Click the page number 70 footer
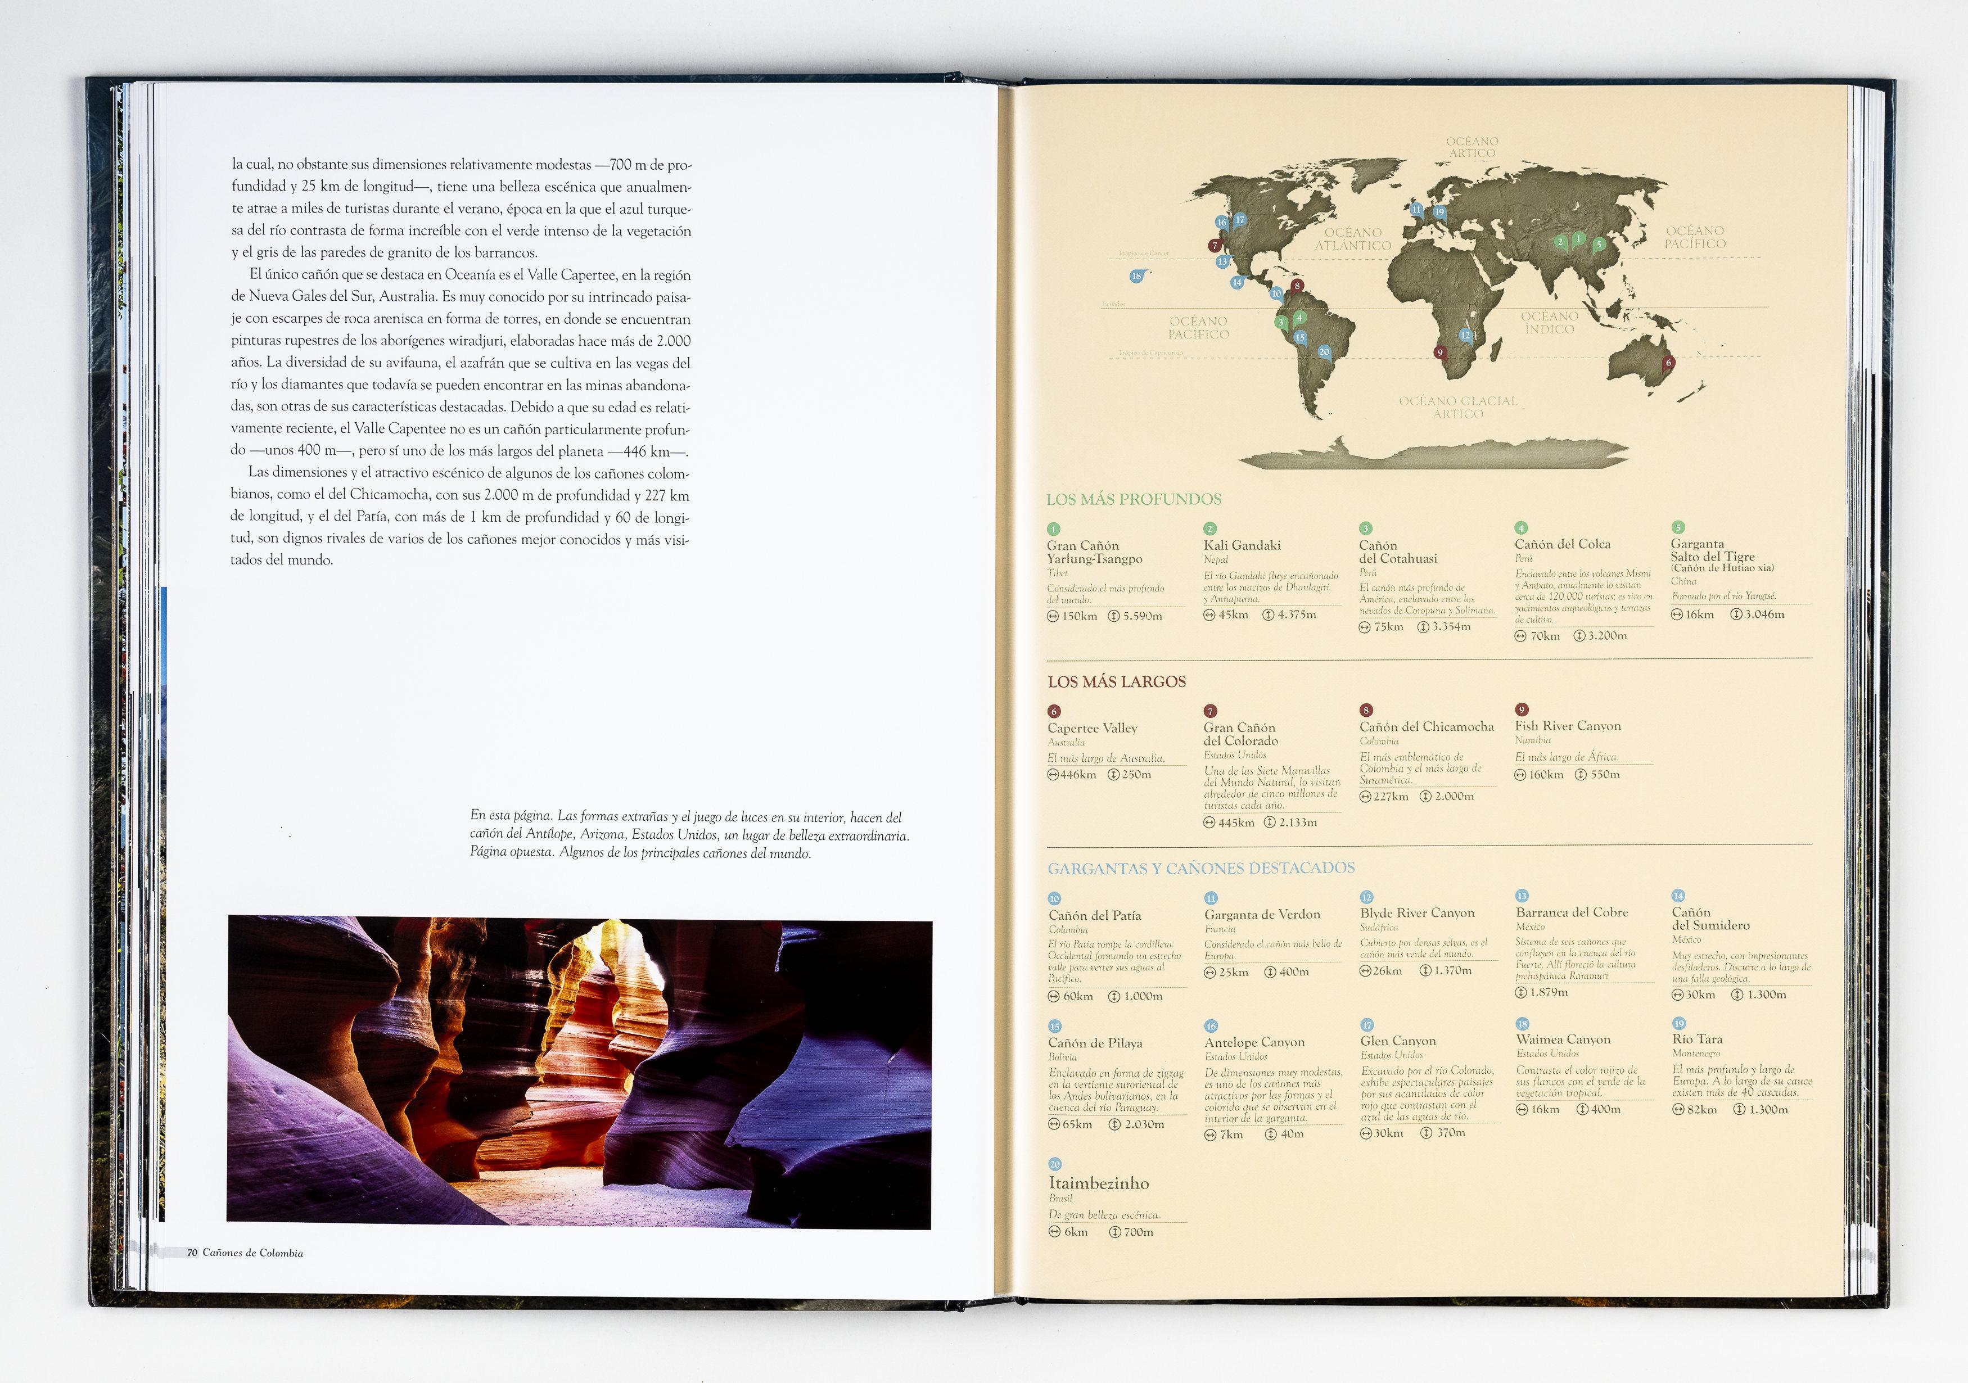The height and width of the screenshot is (1383, 1968). (x=192, y=1253)
